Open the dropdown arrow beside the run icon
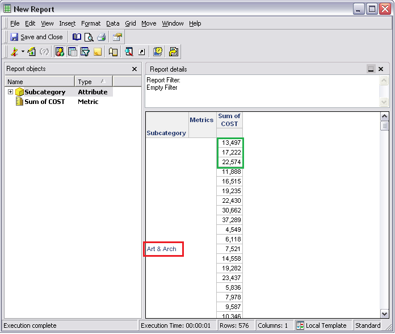Viewport: 395px width, 334px height. 23,52
